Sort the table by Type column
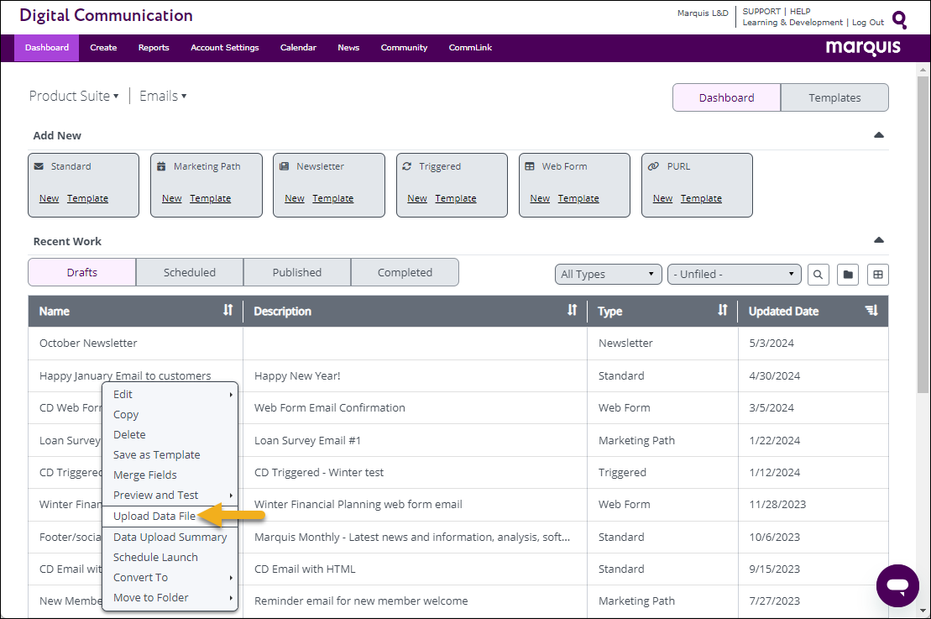Image resolution: width=931 pixels, height=619 pixels. [x=723, y=310]
